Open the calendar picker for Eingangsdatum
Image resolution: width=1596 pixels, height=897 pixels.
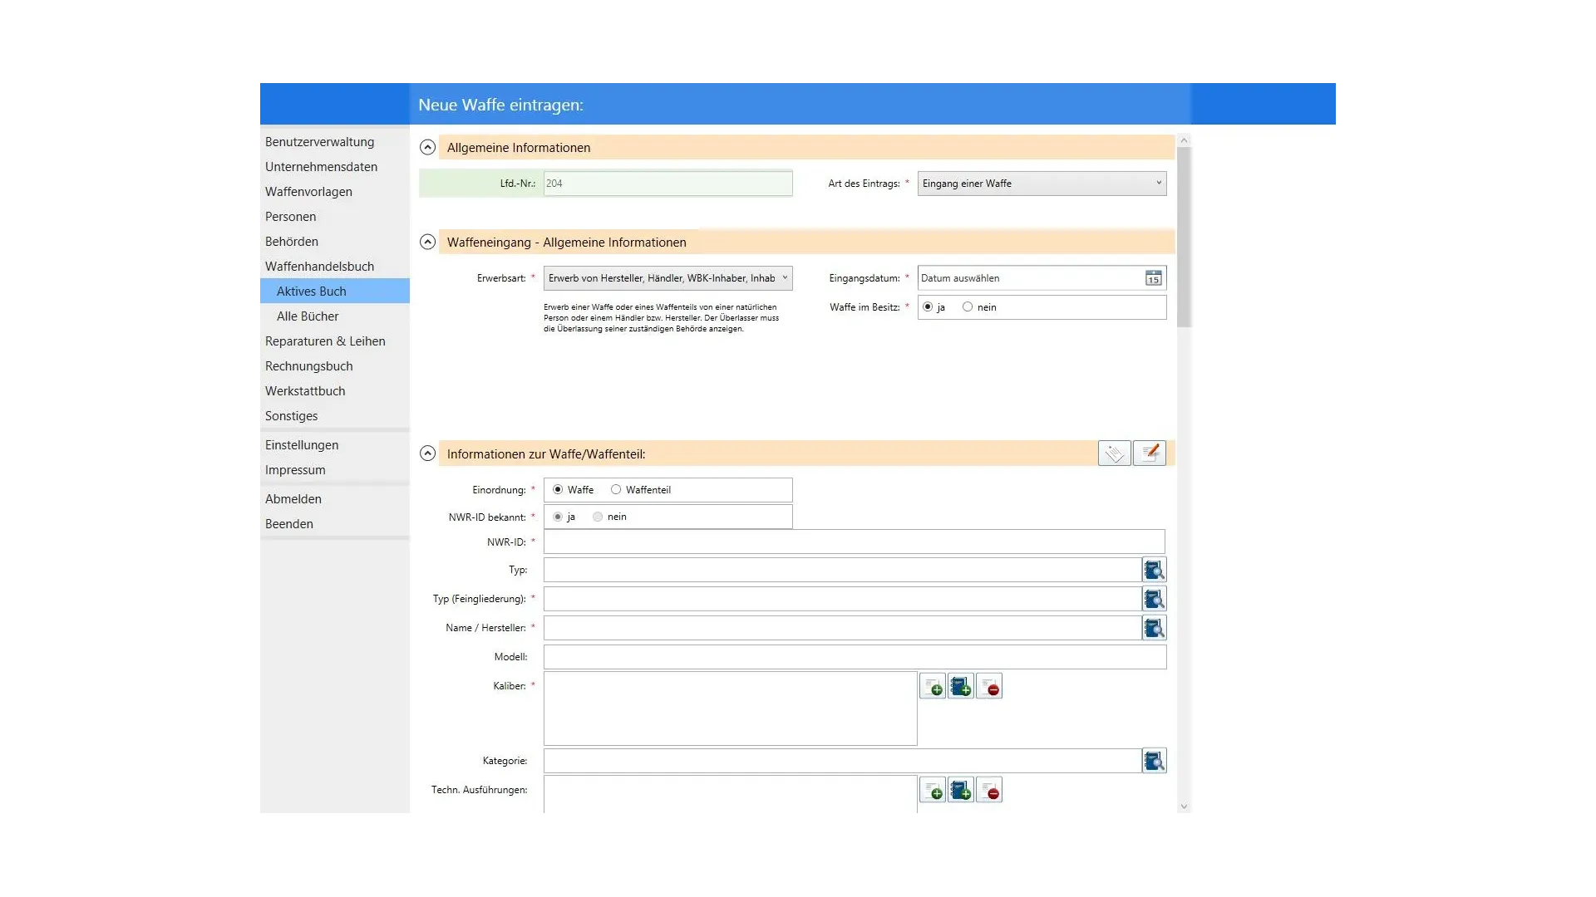pyautogui.click(x=1153, y=278)
